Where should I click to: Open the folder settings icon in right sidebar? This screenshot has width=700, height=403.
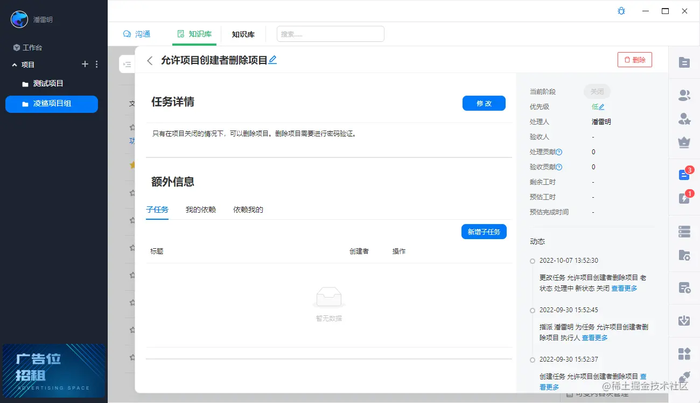click(684, 255)
